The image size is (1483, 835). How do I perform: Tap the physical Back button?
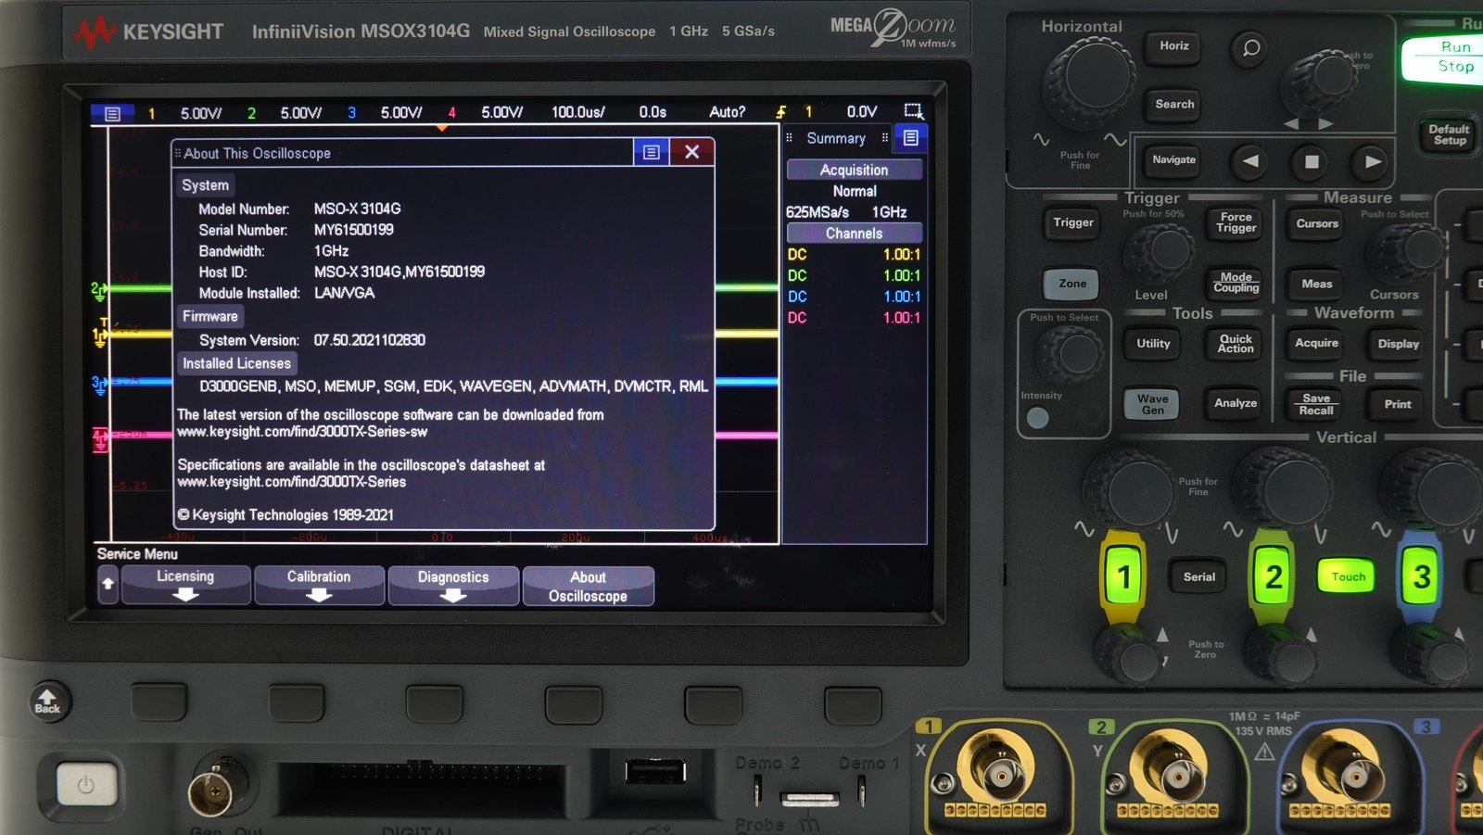[47, 701]
